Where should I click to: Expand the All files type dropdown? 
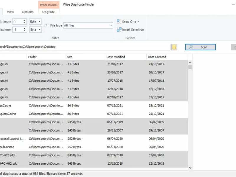(x=111, y=26)
